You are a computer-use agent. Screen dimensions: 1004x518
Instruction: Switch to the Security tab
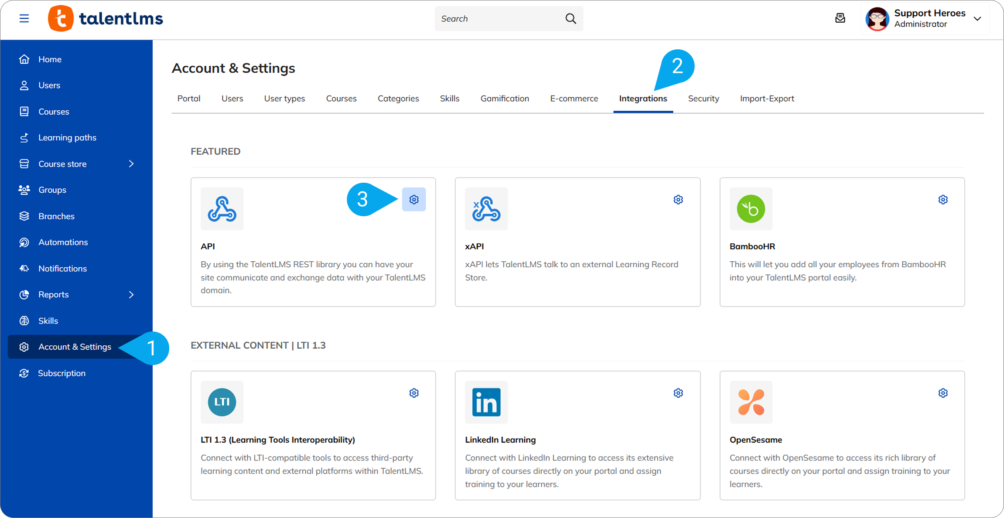click(703, 99)
